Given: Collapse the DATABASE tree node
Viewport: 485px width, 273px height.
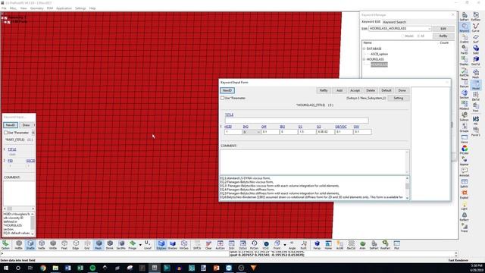Looking at the screenshot, I should coord(364,49).
